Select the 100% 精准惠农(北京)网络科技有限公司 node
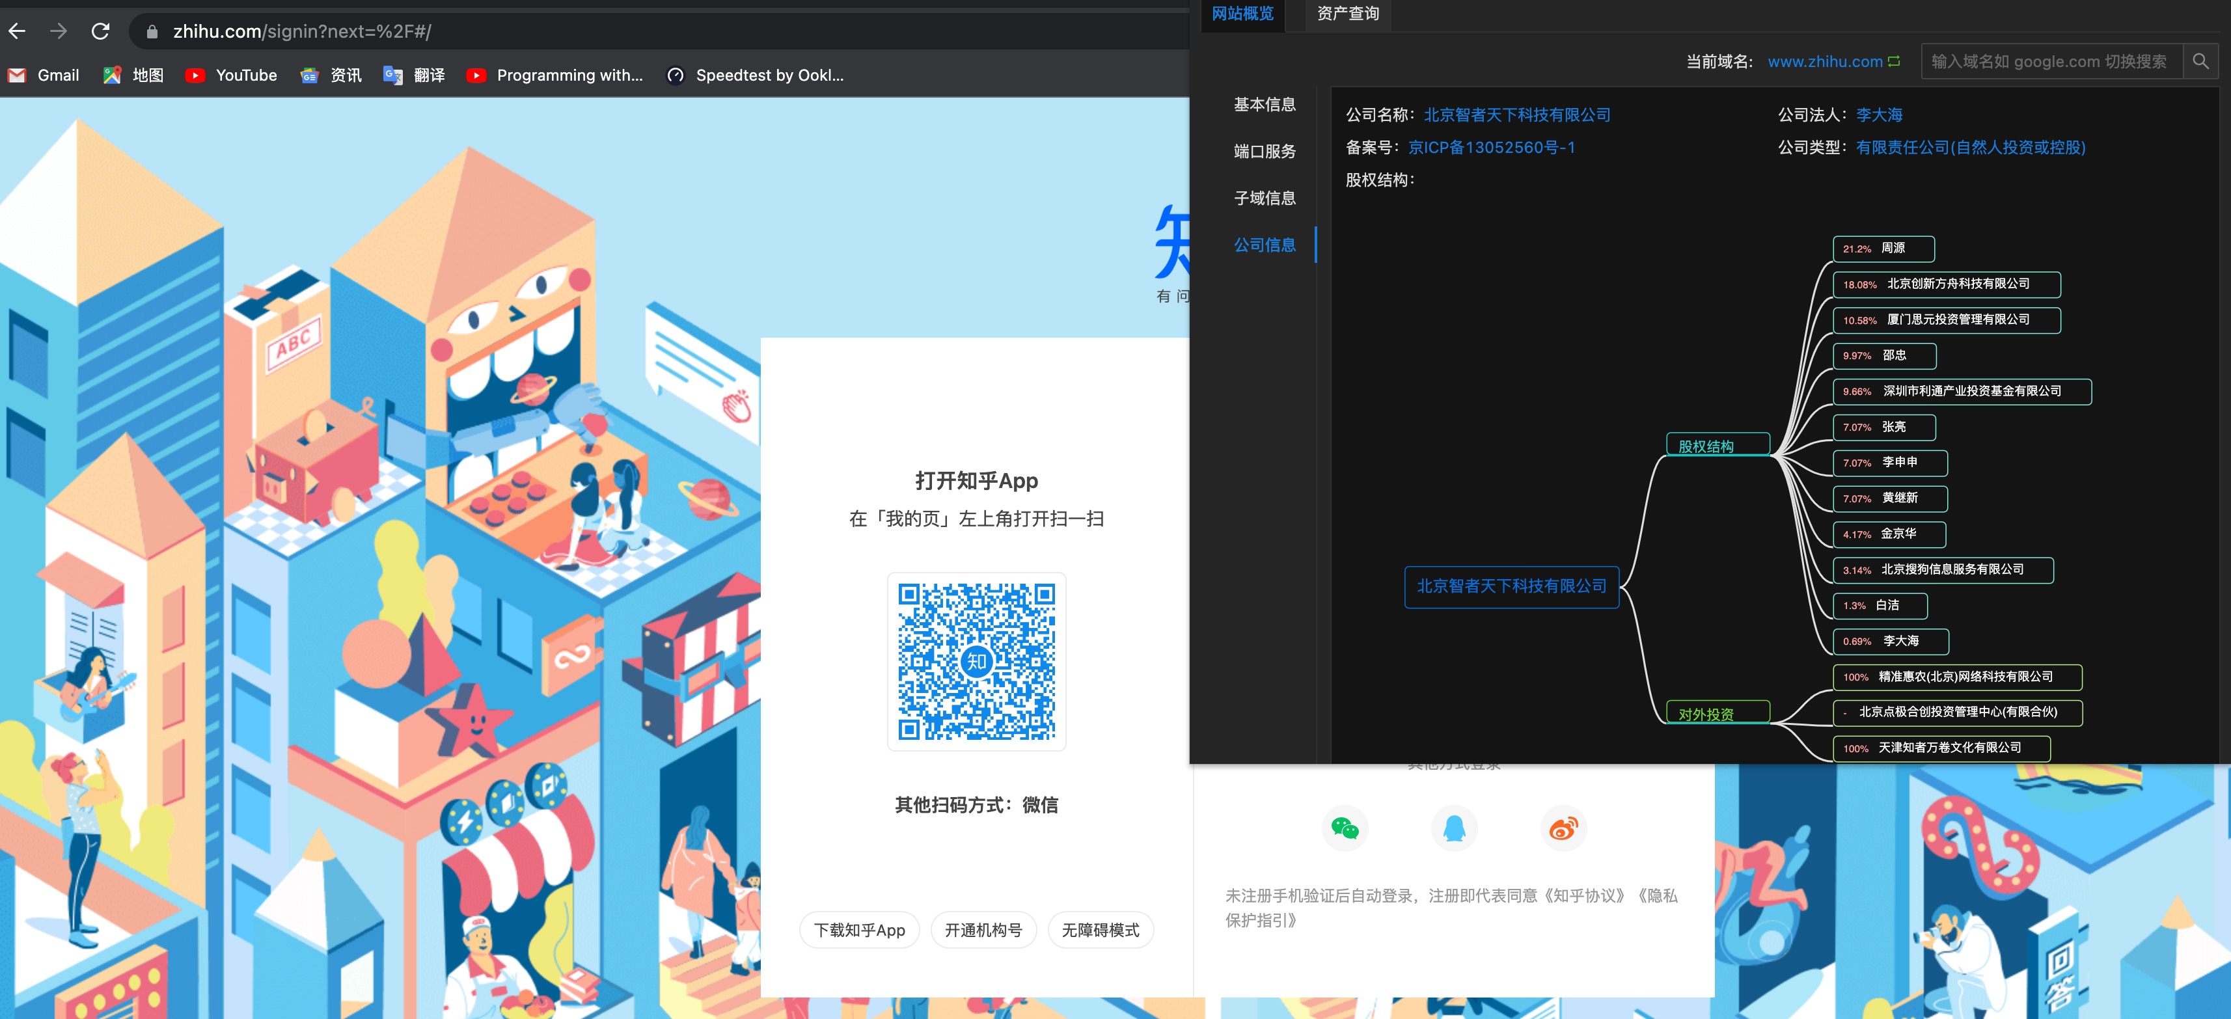 point(1957,677)
